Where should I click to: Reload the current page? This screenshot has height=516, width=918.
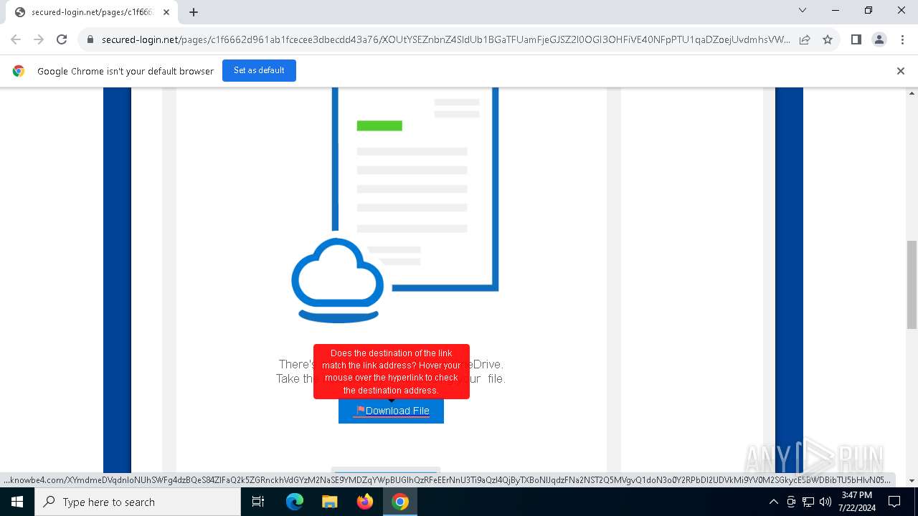(x=62, y=39)
